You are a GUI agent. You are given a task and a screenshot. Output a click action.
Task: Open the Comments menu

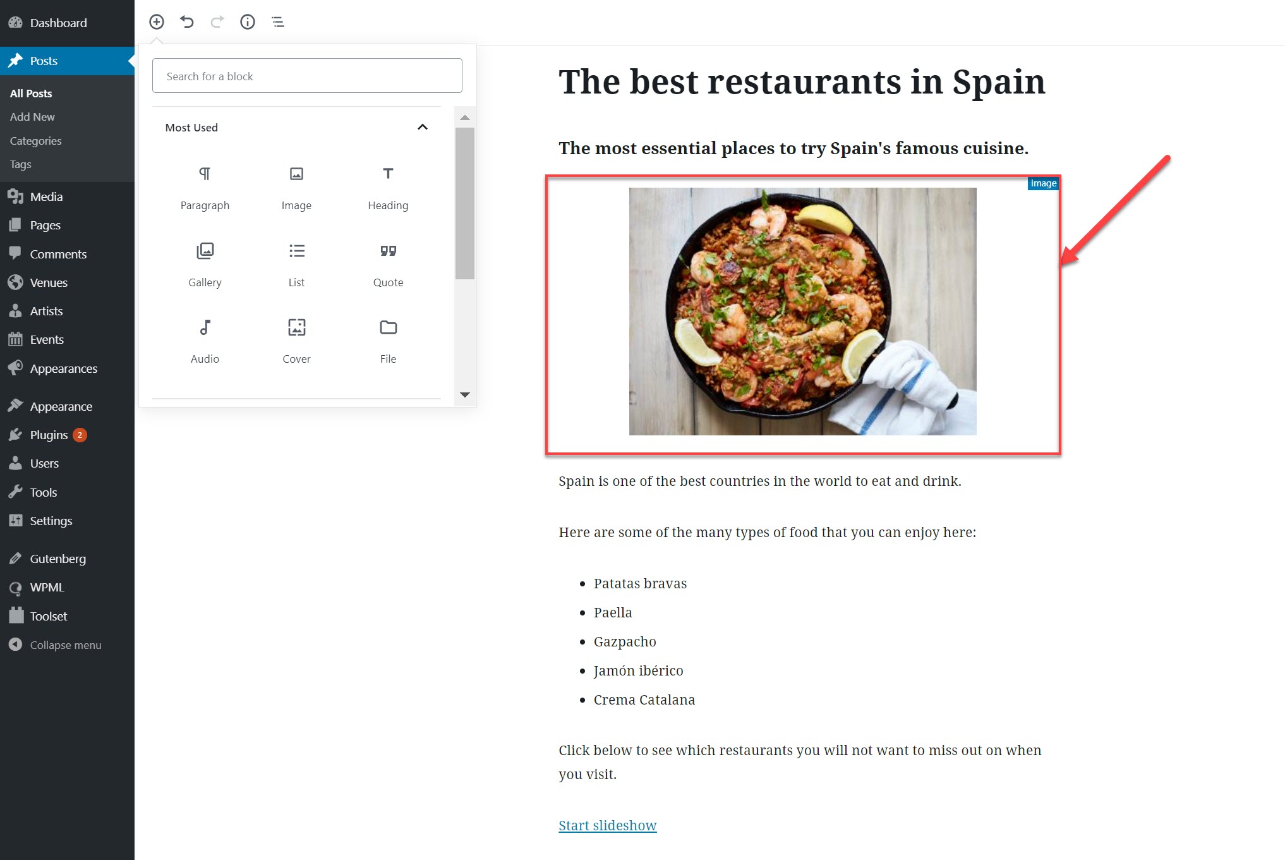67,254
